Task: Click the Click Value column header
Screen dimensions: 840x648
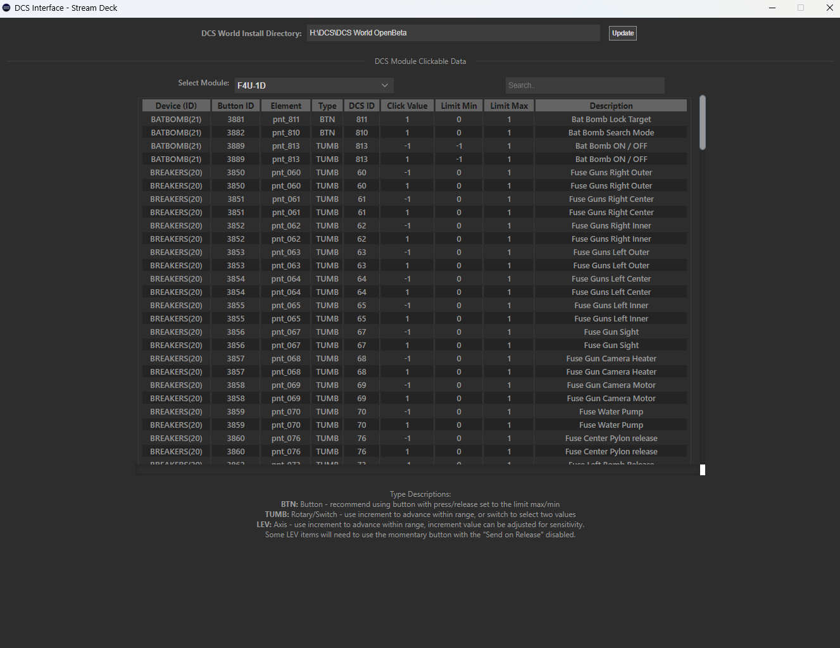Action: pyautogui.click(x=407, y=106)
